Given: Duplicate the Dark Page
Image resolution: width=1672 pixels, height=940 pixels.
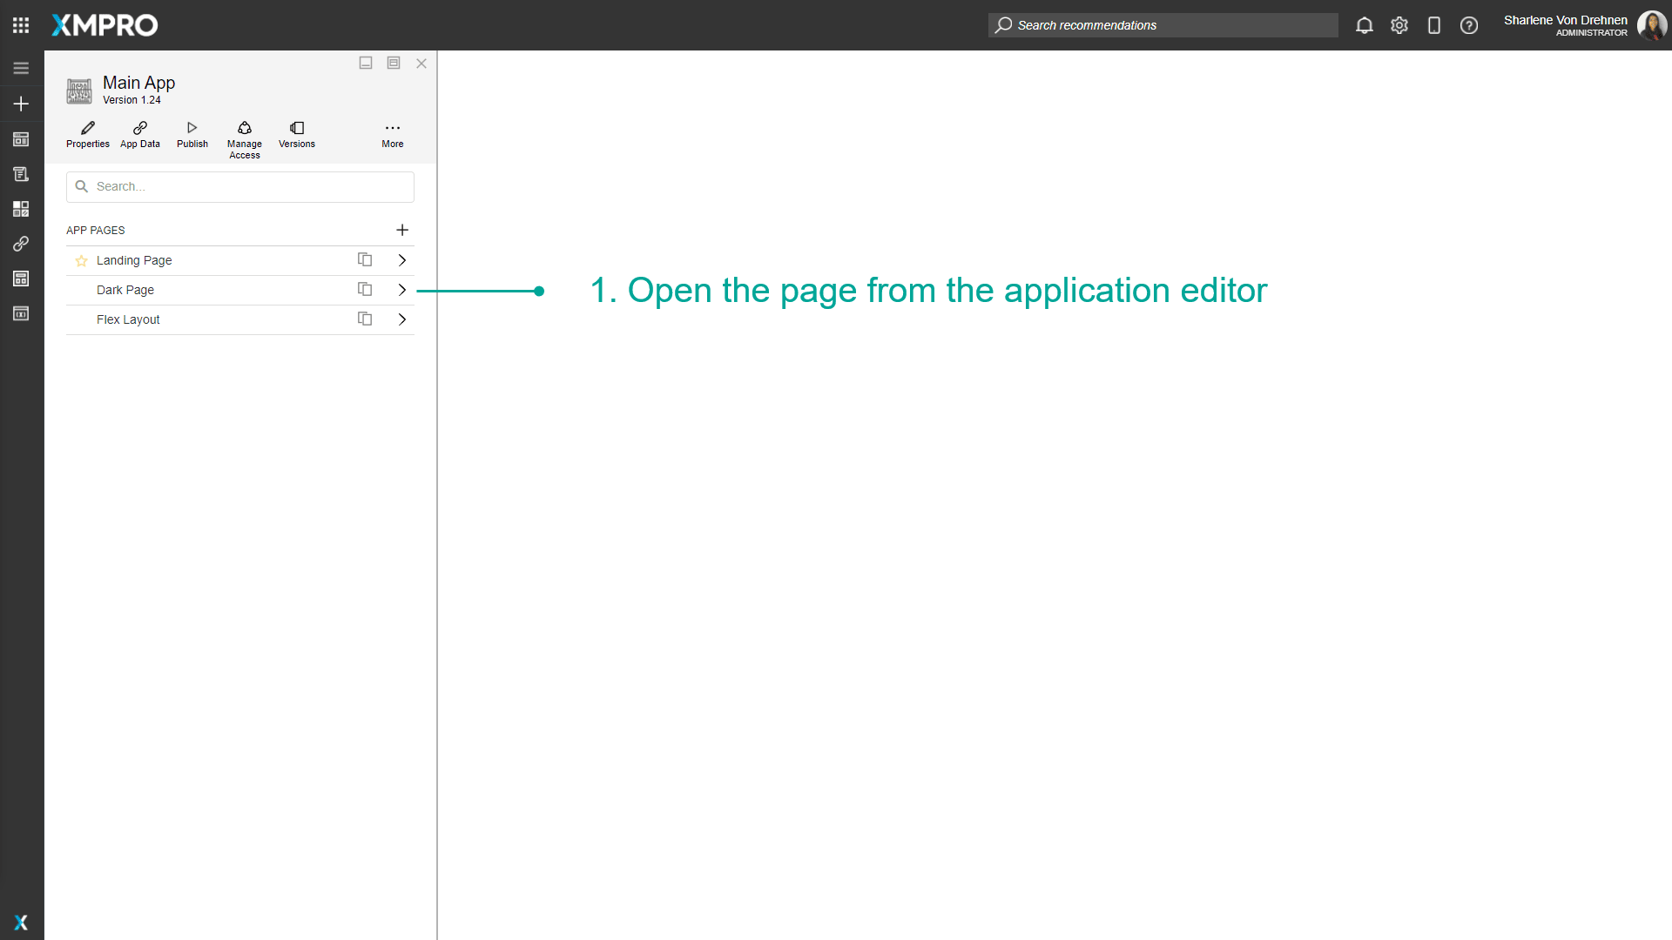Looking at the screenshot, I should point(364,289).
